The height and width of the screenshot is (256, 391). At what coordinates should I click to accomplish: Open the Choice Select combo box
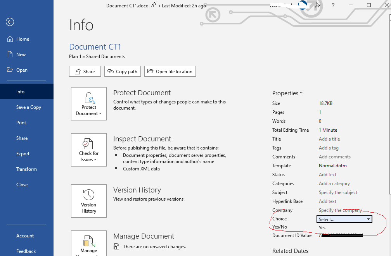(344, 219)
